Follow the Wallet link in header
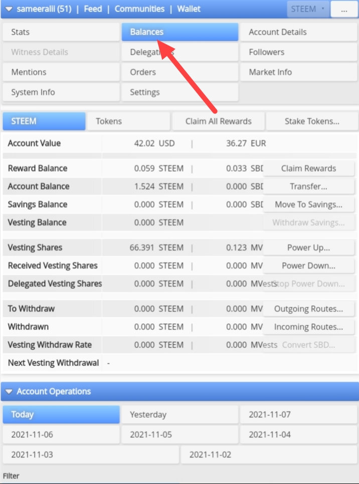This screenshot has height=484, width=359. coord(189,9)
